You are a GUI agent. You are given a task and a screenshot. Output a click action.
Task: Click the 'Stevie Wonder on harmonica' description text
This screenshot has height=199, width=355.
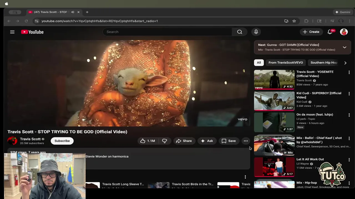pos(107,156)
